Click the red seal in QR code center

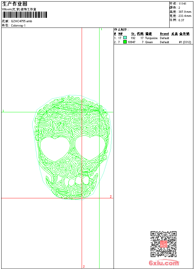[163, 244]
